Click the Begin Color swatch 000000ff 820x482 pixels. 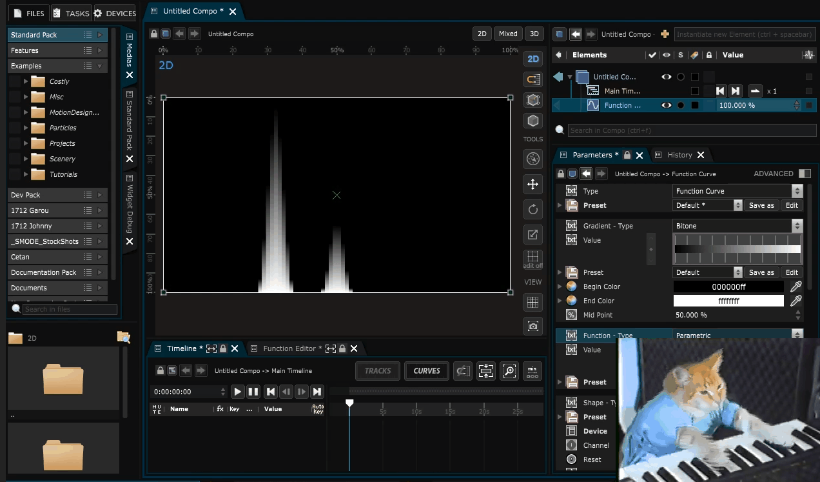tap(728, 286)
